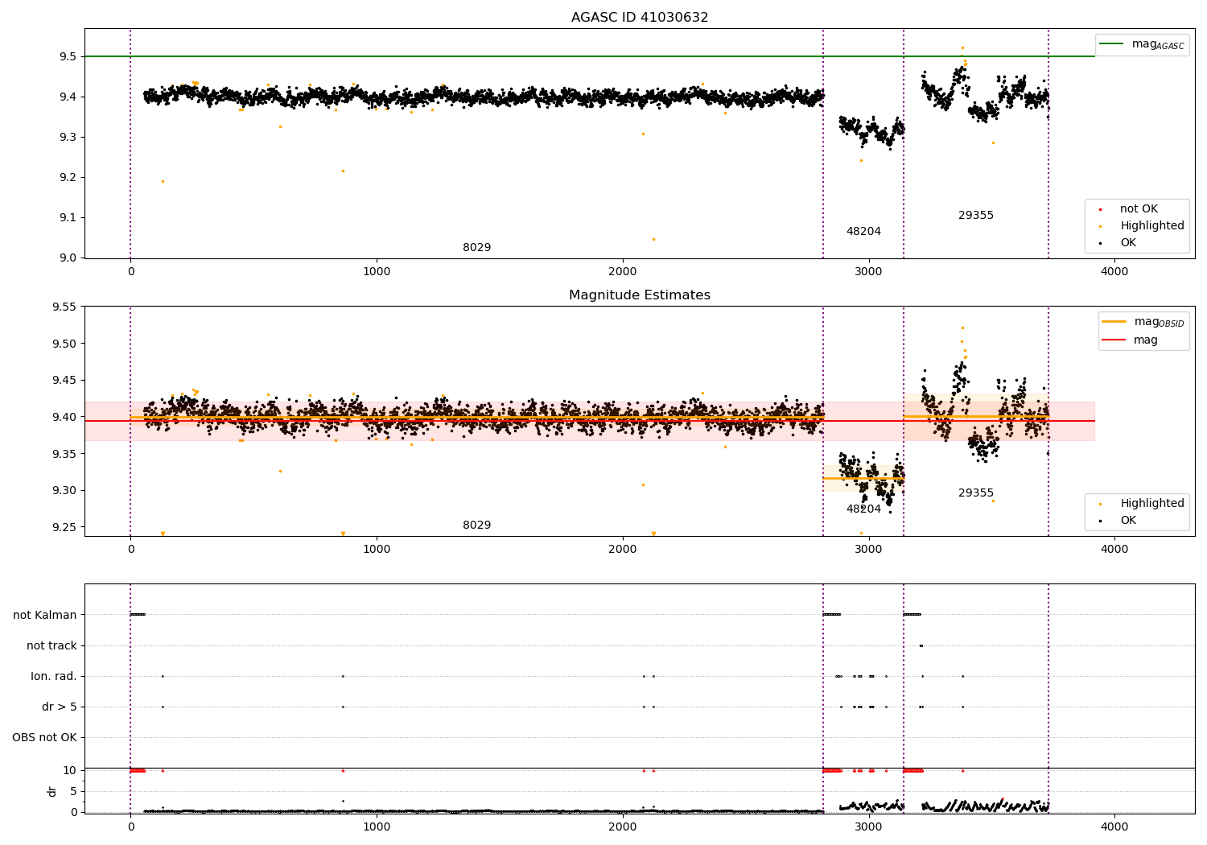This screenshot has width=1207, height=845.
Task: Click the "Magnitude Estimates" plot title
Action: [x=640, y=295]
